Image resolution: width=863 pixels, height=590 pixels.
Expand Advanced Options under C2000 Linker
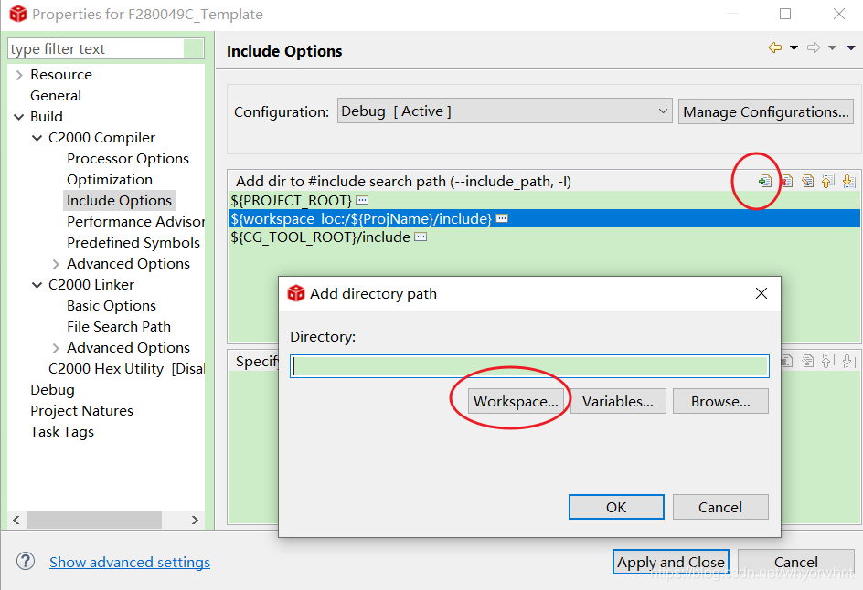point(56,348)
